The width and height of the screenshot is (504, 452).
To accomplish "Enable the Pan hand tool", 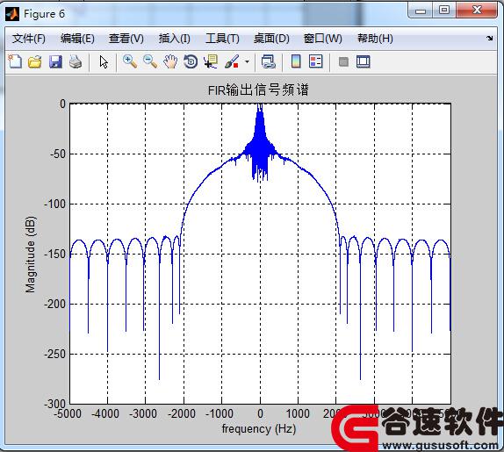I will (170, 61).
